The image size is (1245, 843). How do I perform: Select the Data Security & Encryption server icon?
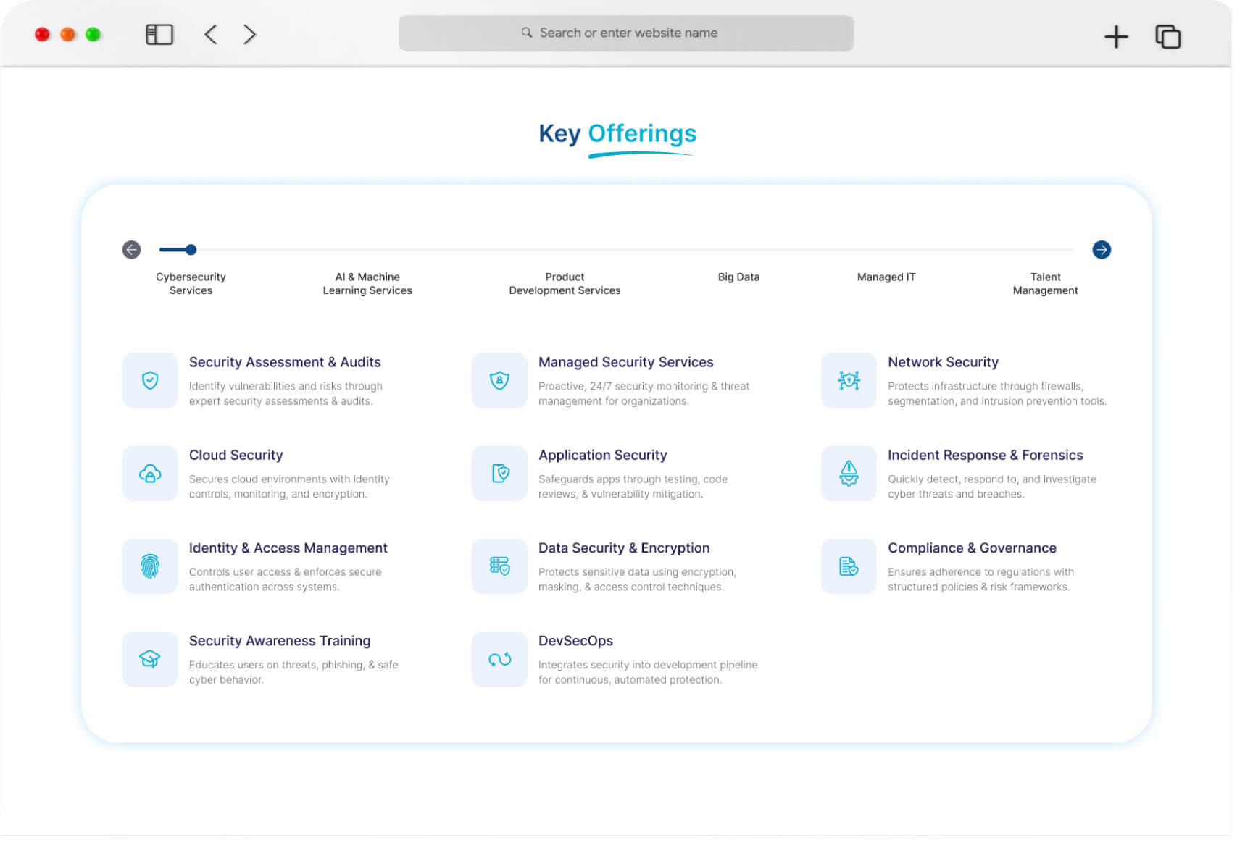click(499, 566)
